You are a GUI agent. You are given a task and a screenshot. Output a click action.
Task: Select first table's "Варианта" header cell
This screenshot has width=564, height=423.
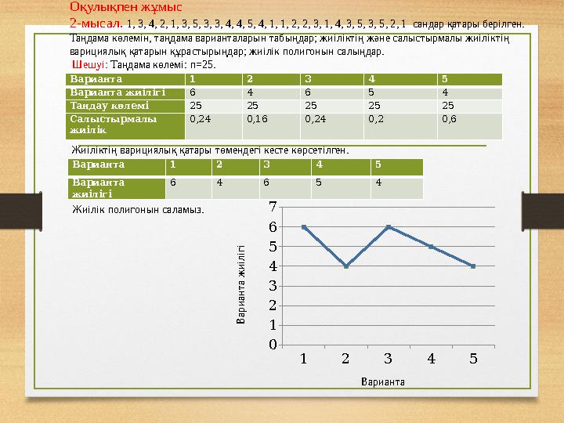tap(125, 79)
